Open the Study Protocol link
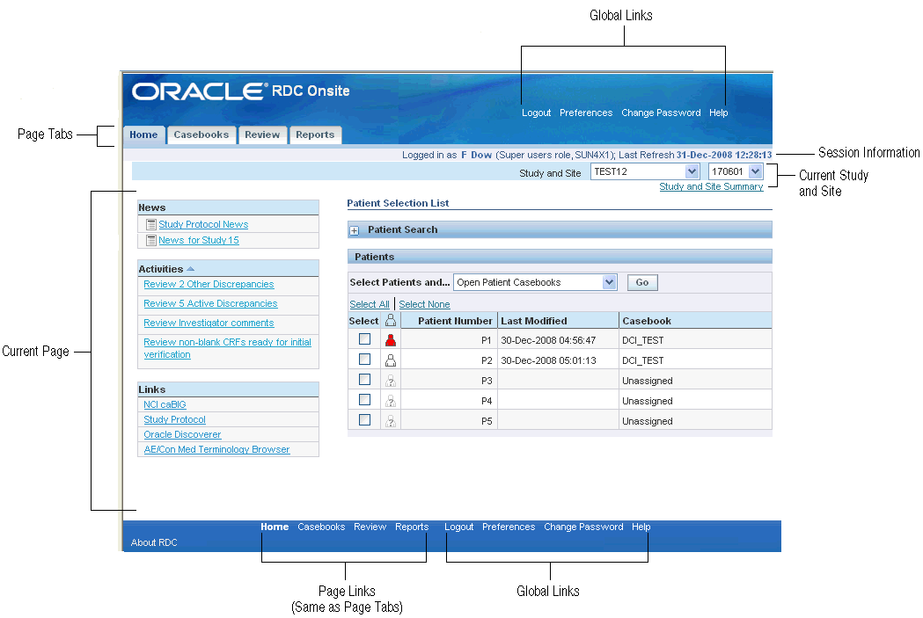This screenshot has width=923, height=618. (175, 420)
